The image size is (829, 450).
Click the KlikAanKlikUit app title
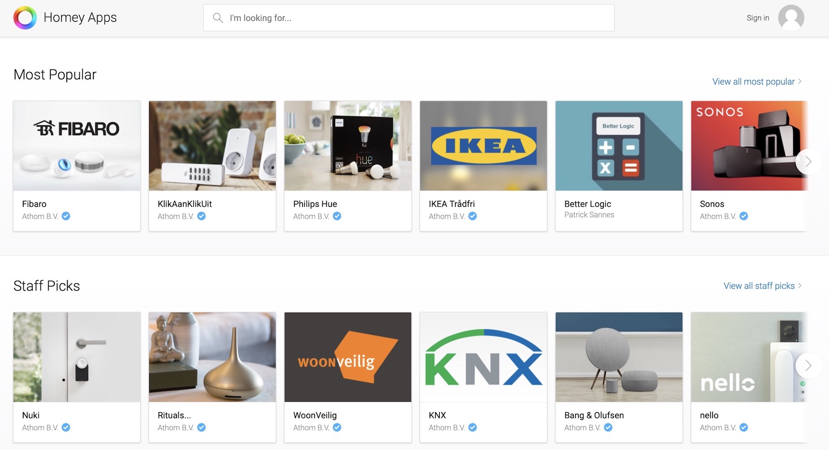[184, 204]
